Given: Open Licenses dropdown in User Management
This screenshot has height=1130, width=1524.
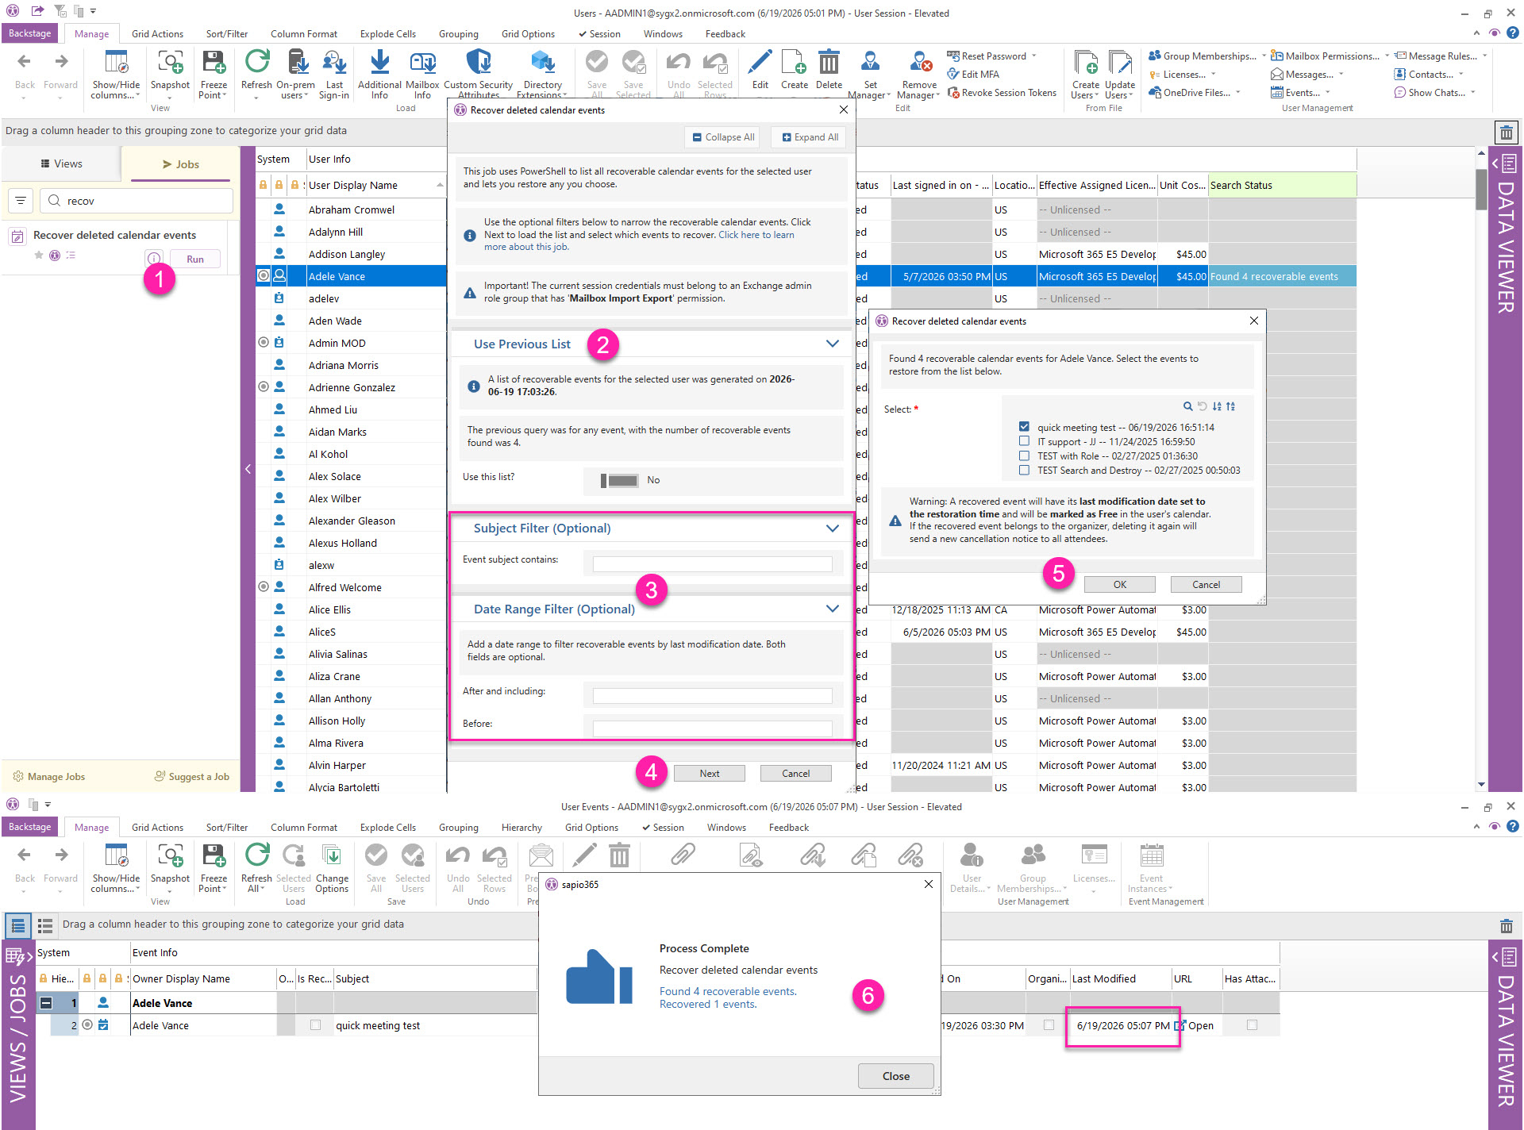Looking at the screenshot, I should pos(1183,74).
